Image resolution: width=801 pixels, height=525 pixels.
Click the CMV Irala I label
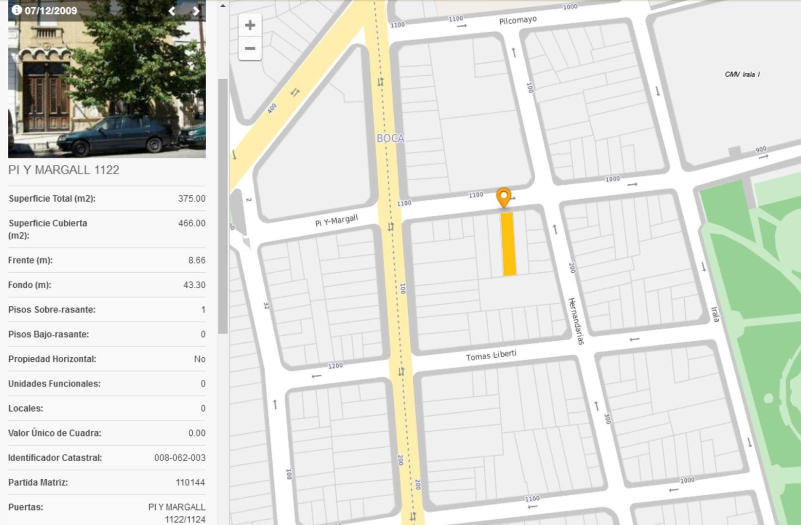[x=742, y=74]
